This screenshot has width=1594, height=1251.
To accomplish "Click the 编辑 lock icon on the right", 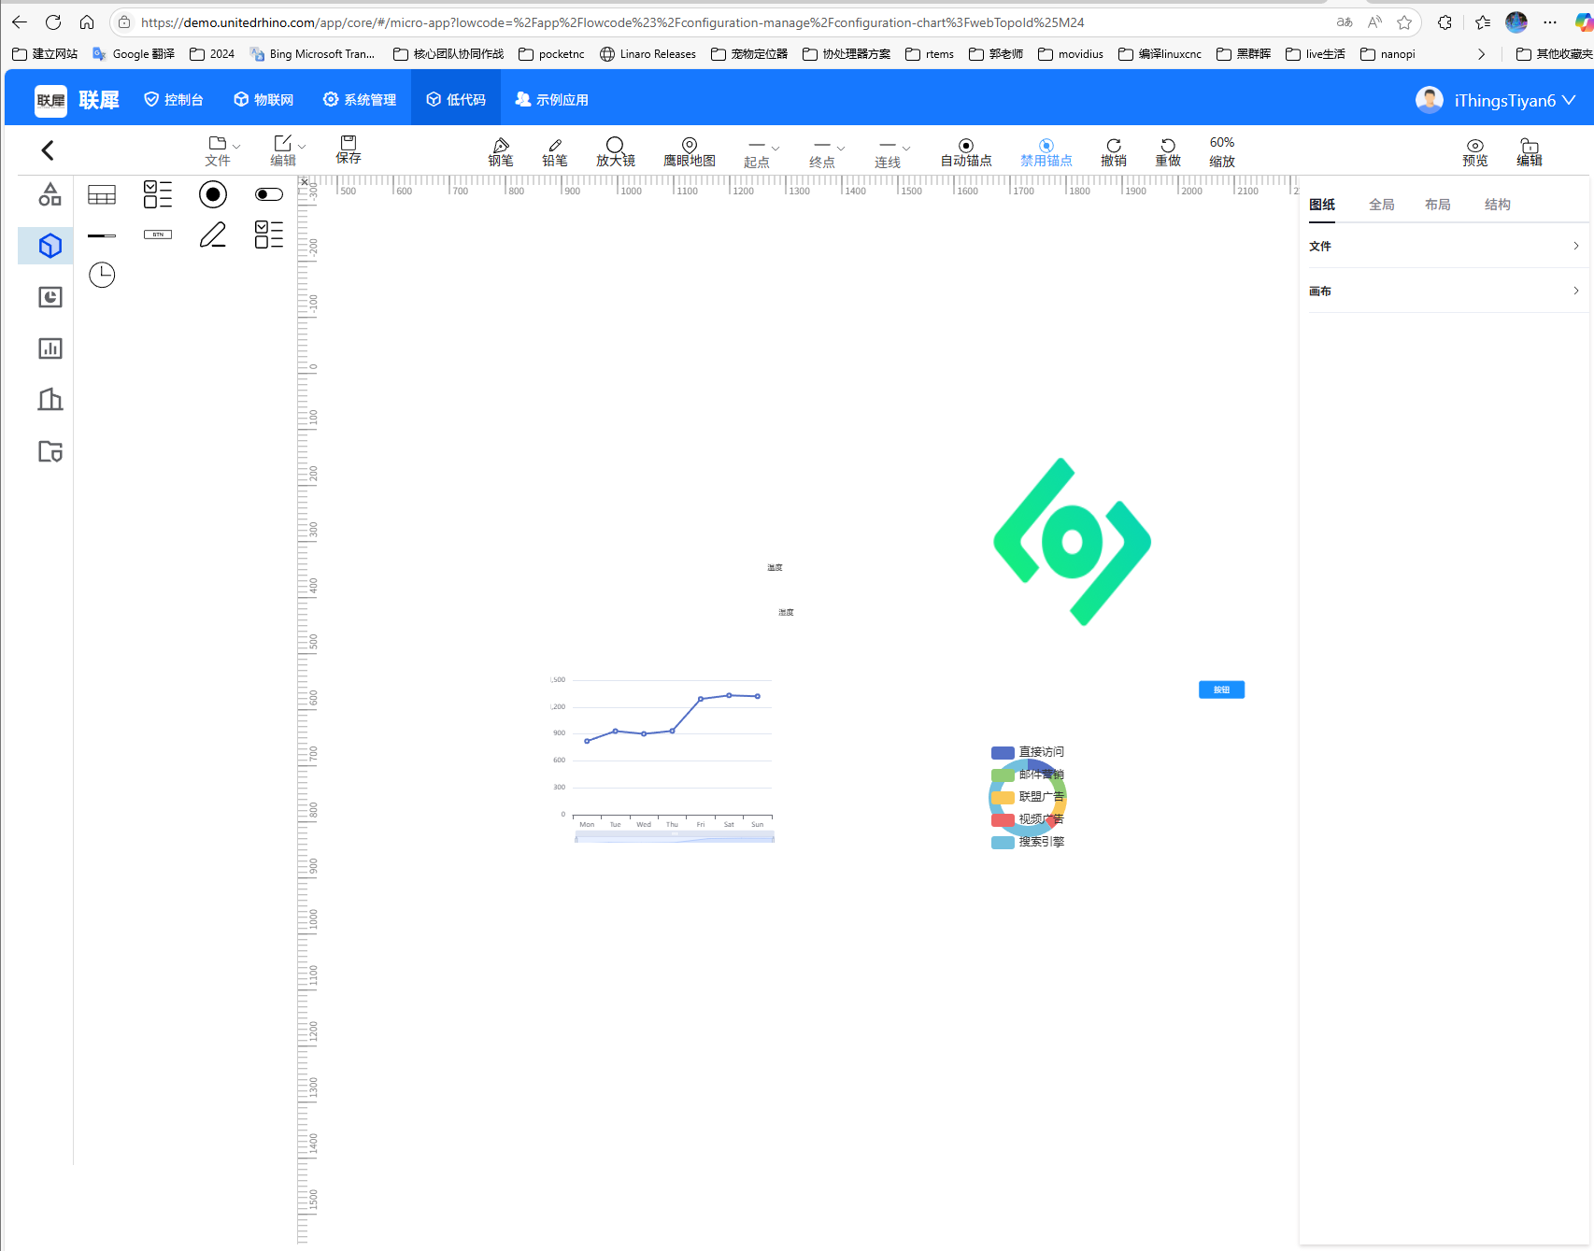I will coord(1530,152).
